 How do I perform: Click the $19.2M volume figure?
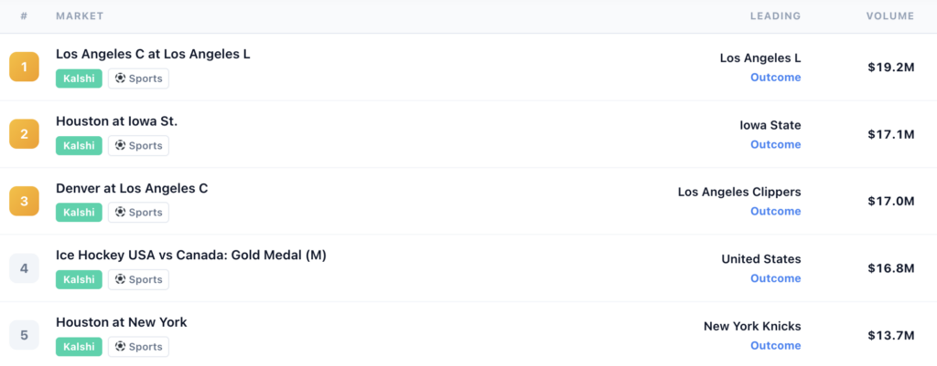pos(890,68)
